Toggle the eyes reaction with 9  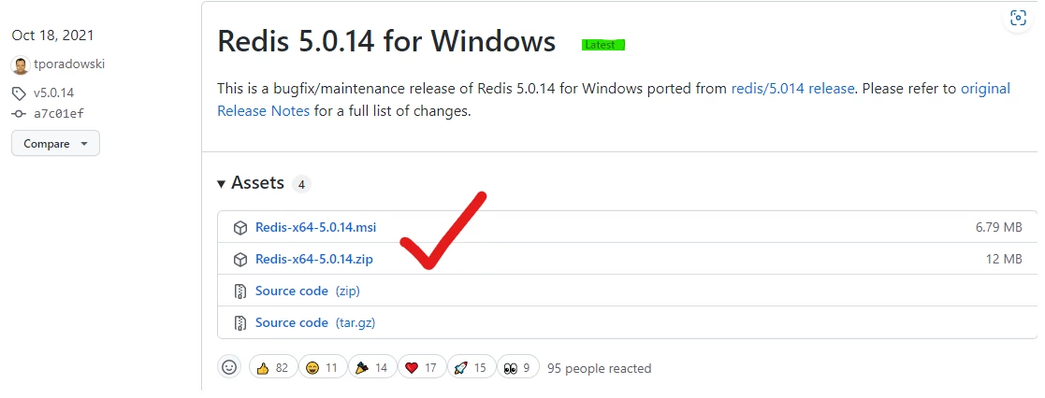coord(517,367)
